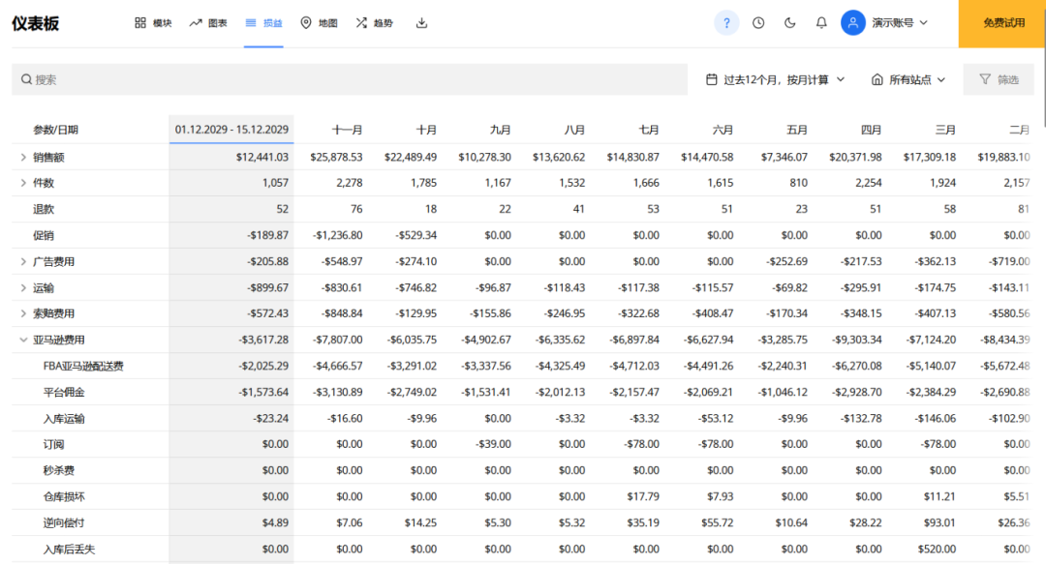The height and width of the screenshot is (564, 1046).
Task: Open the 地图 map tab
Action: pos(319,23)
